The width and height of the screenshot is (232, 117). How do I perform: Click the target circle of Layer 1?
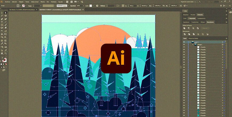[x=222, y=42]
